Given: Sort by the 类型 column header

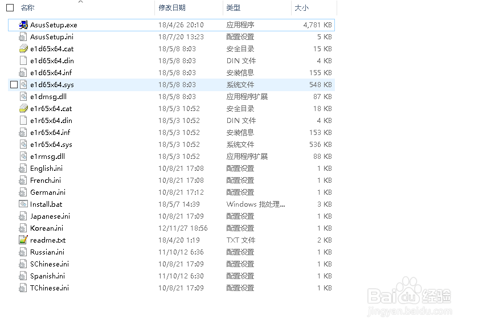Looking at the screenshot, I should (x=234, y=7).
